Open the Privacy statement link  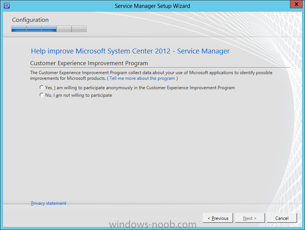click(x=49, y=203)
